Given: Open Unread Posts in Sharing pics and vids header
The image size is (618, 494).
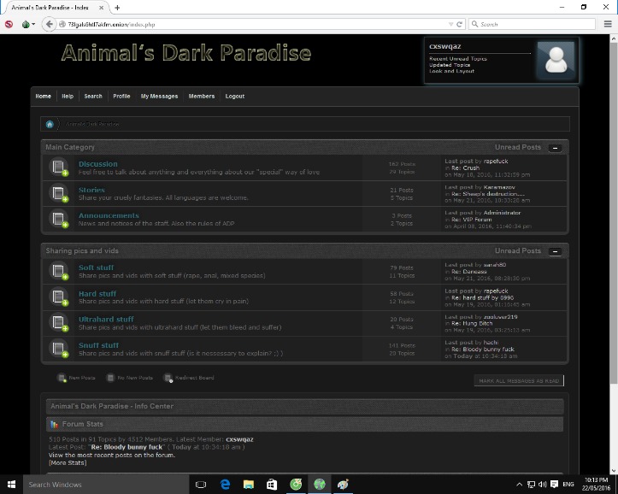Looking at the screenshot, I should click(518, 250).
